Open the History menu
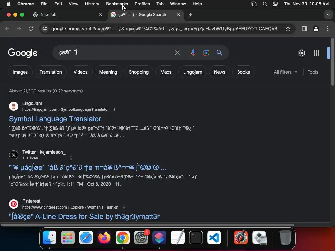The width and height of the screenshot is (335, 251). (92, 4)
